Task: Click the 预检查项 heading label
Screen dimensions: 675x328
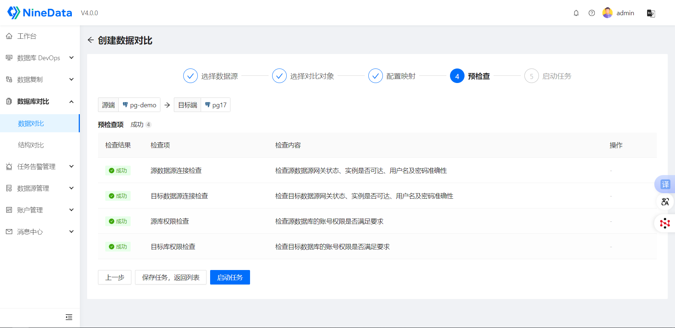Action: coord(111,125)
